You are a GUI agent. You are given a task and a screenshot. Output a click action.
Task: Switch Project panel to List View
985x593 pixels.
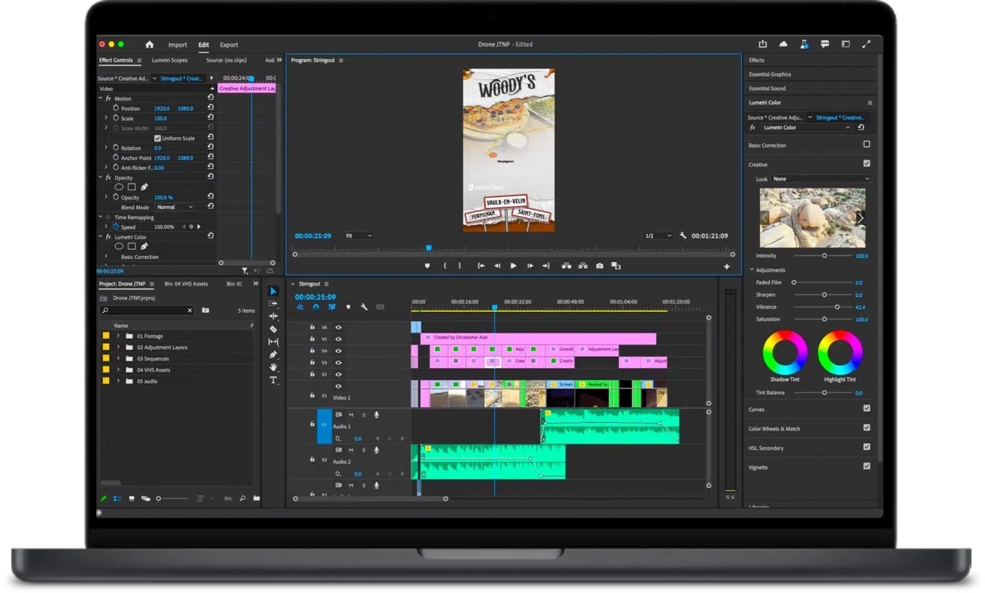coord(117,498)
